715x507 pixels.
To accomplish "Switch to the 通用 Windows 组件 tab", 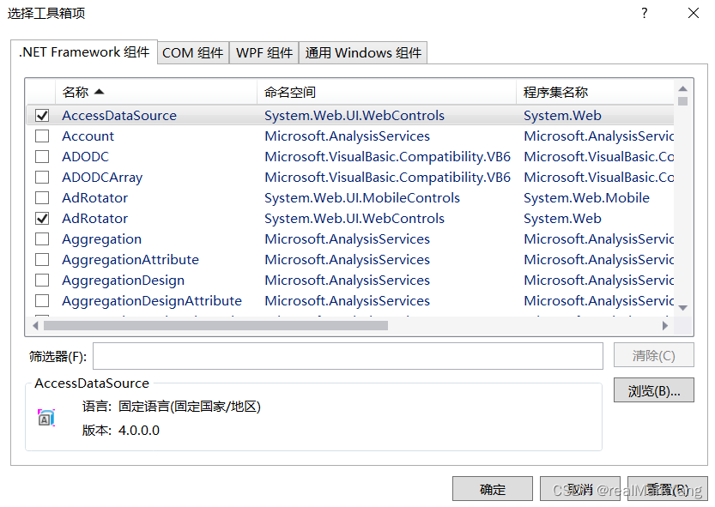I will (362, 52).
